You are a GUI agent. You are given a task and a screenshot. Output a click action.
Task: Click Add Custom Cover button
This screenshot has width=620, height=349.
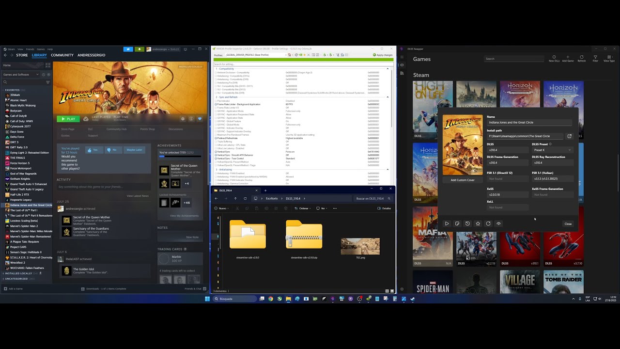point(463,180)
